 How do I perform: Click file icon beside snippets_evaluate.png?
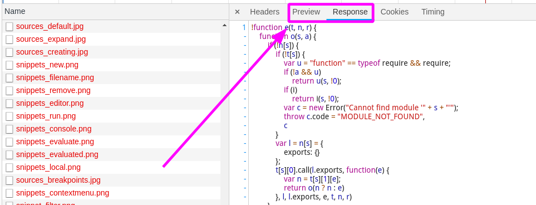point(9,142)
